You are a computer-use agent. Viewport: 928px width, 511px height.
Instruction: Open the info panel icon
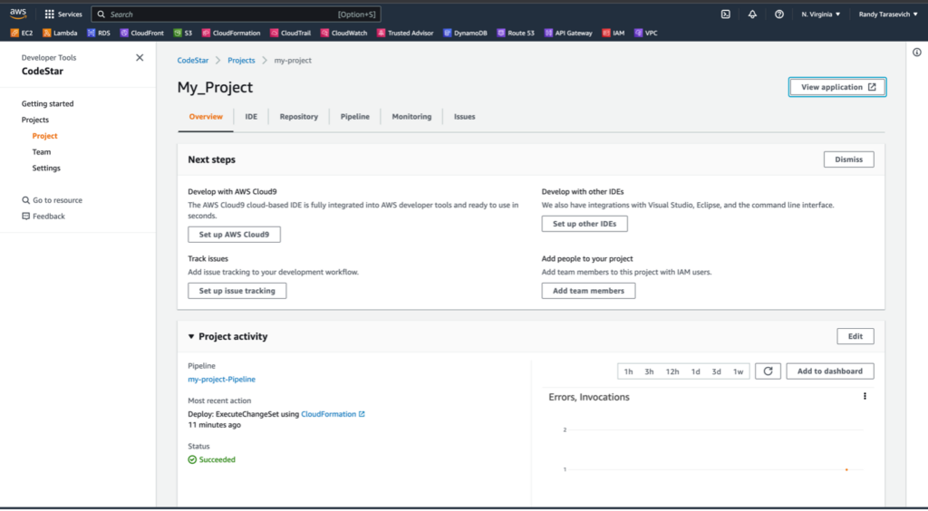[917, 53]
